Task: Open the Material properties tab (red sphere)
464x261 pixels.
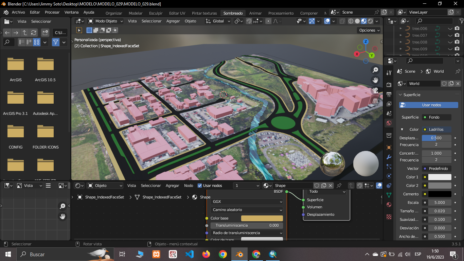Action: (389, 205)
